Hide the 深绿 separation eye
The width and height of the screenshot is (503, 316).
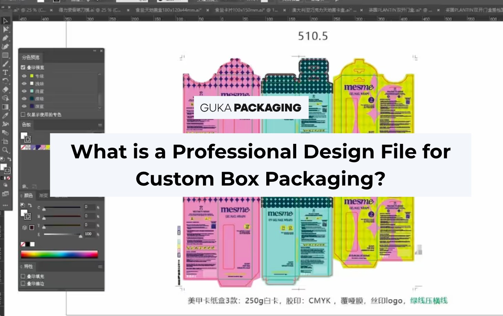(24, 98)
